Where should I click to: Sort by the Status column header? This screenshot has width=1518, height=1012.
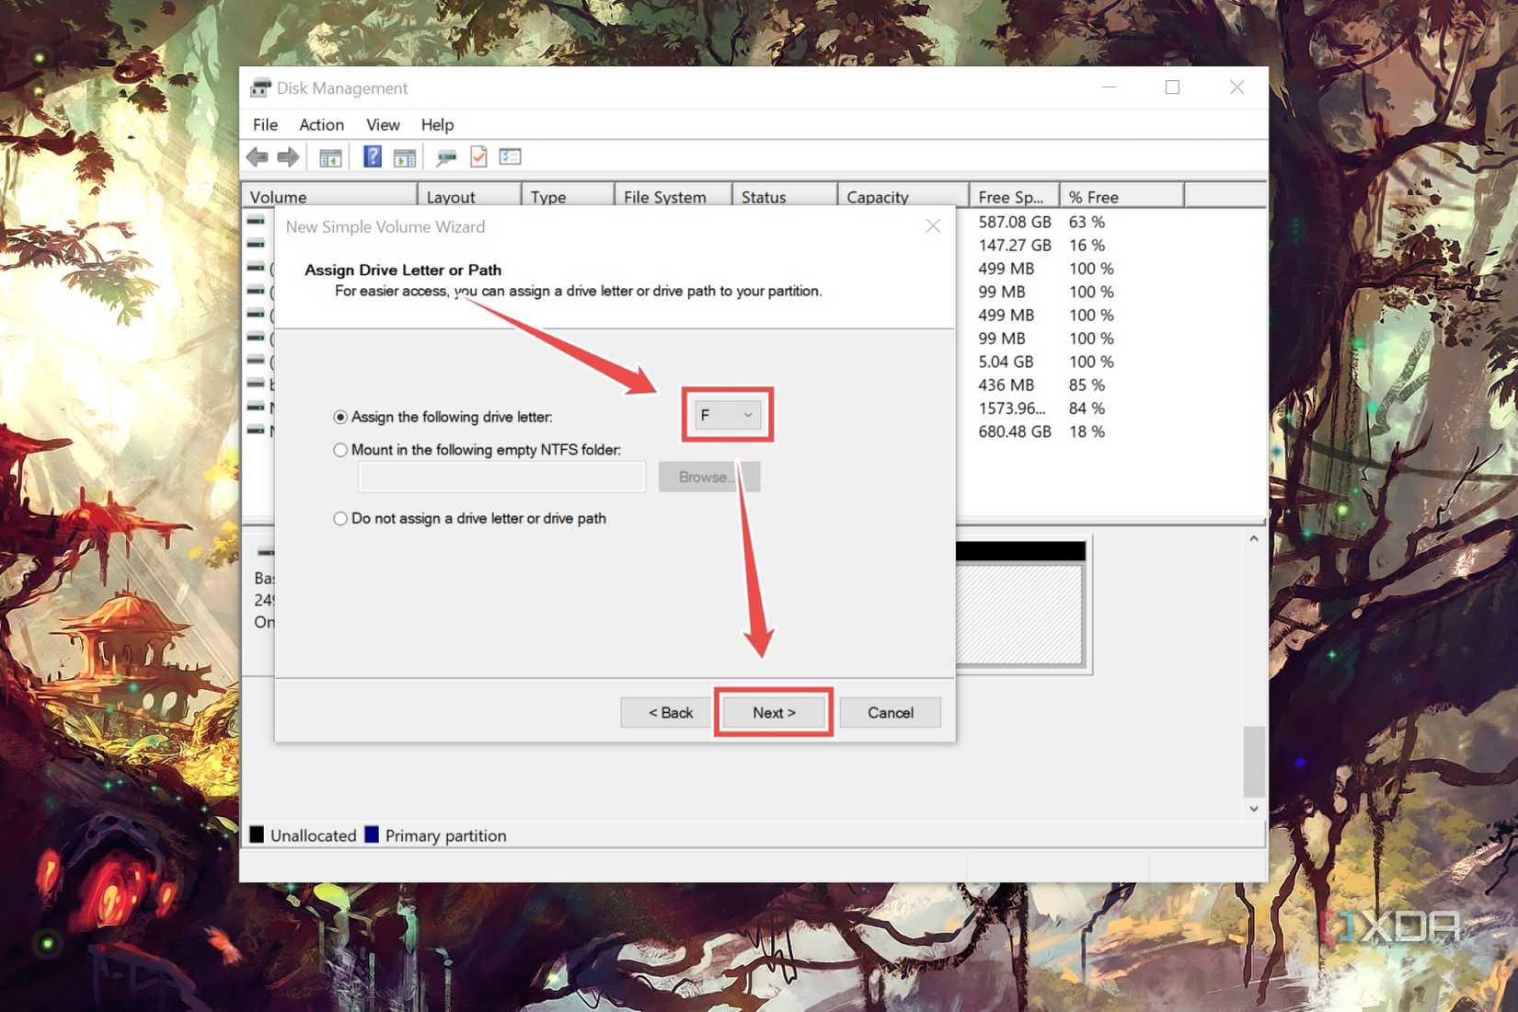785,196
